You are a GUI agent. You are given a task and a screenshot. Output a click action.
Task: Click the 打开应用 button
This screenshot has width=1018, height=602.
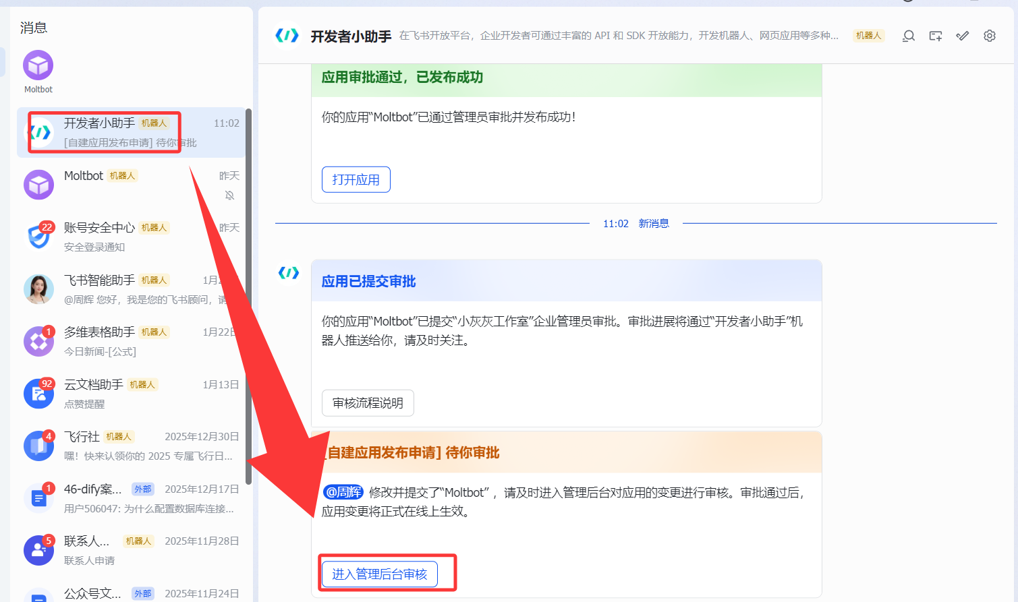click(x=356, y=179)
